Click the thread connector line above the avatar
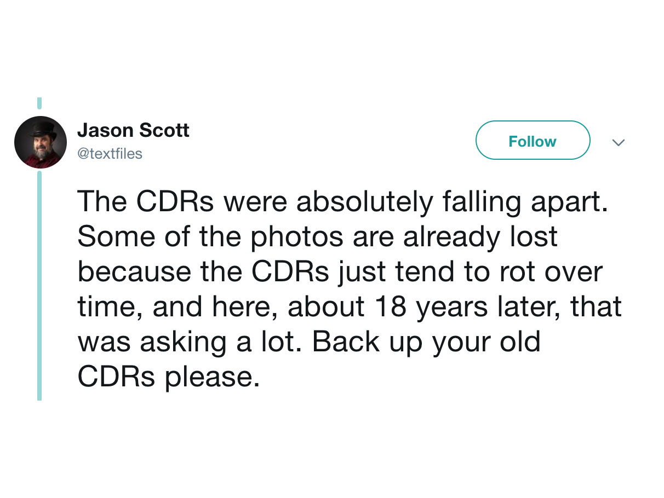This screenshot has width=664, height=498. tap(39, 103)
